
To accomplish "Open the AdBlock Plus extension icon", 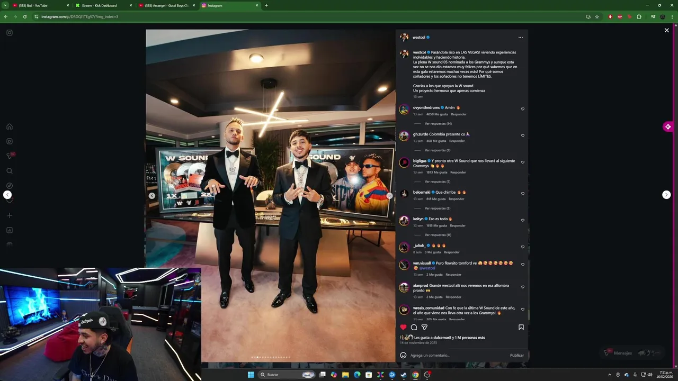I will [x=620, y=16].
